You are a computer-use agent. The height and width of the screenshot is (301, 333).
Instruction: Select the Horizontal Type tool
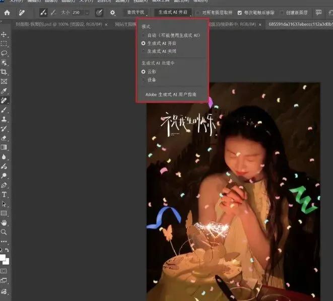(4, 195)
